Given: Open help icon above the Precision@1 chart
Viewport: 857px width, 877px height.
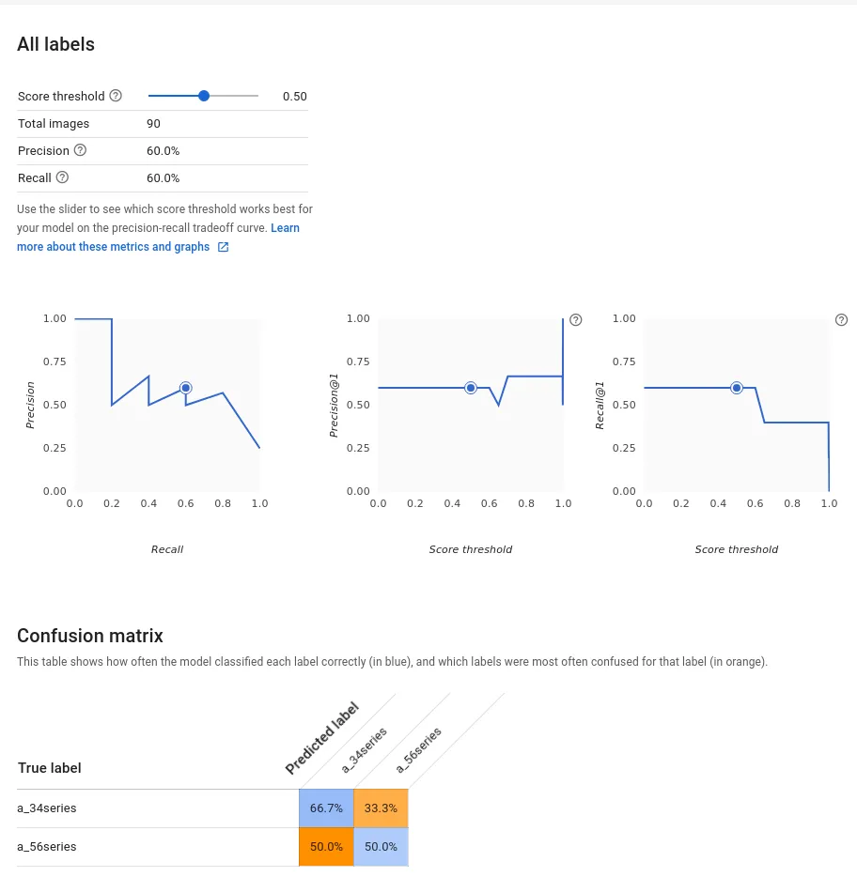Looking at the screenshot, I should coord(576,319).
